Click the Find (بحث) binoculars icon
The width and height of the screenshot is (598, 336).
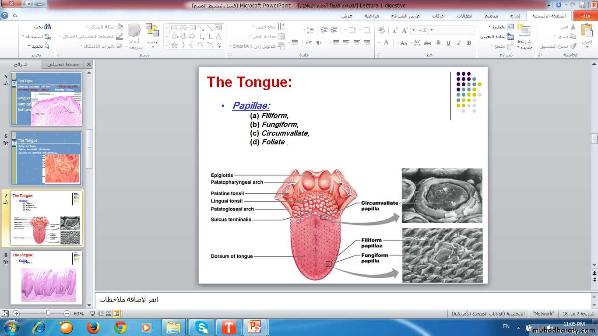[47, 27]
